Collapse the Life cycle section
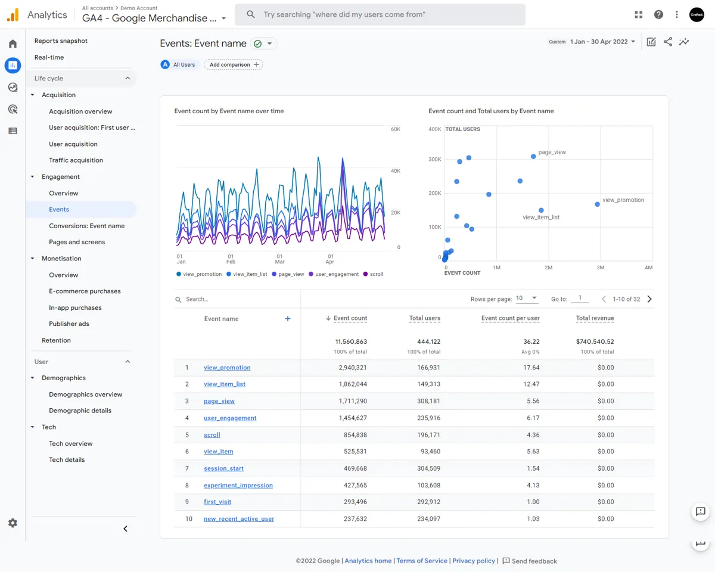This screenshot has height=572, width=715. (x=128, y=79)
